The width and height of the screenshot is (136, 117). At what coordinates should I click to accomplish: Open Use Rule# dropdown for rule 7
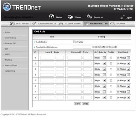123,92
